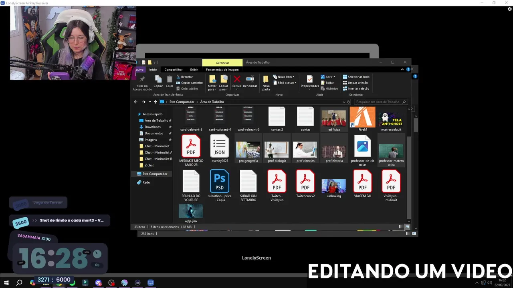The height and width of the screenshot is (288, 513).
Task: Switch to large icons view toggle
Action: click(407, 227)
